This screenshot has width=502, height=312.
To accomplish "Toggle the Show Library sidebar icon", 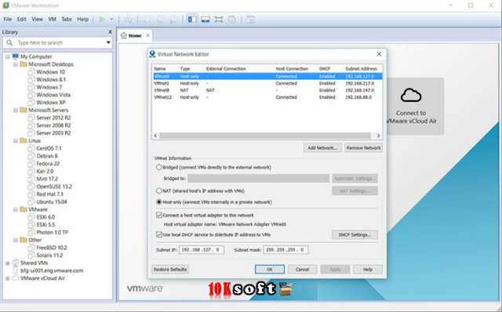I will (x=192, y=20).
